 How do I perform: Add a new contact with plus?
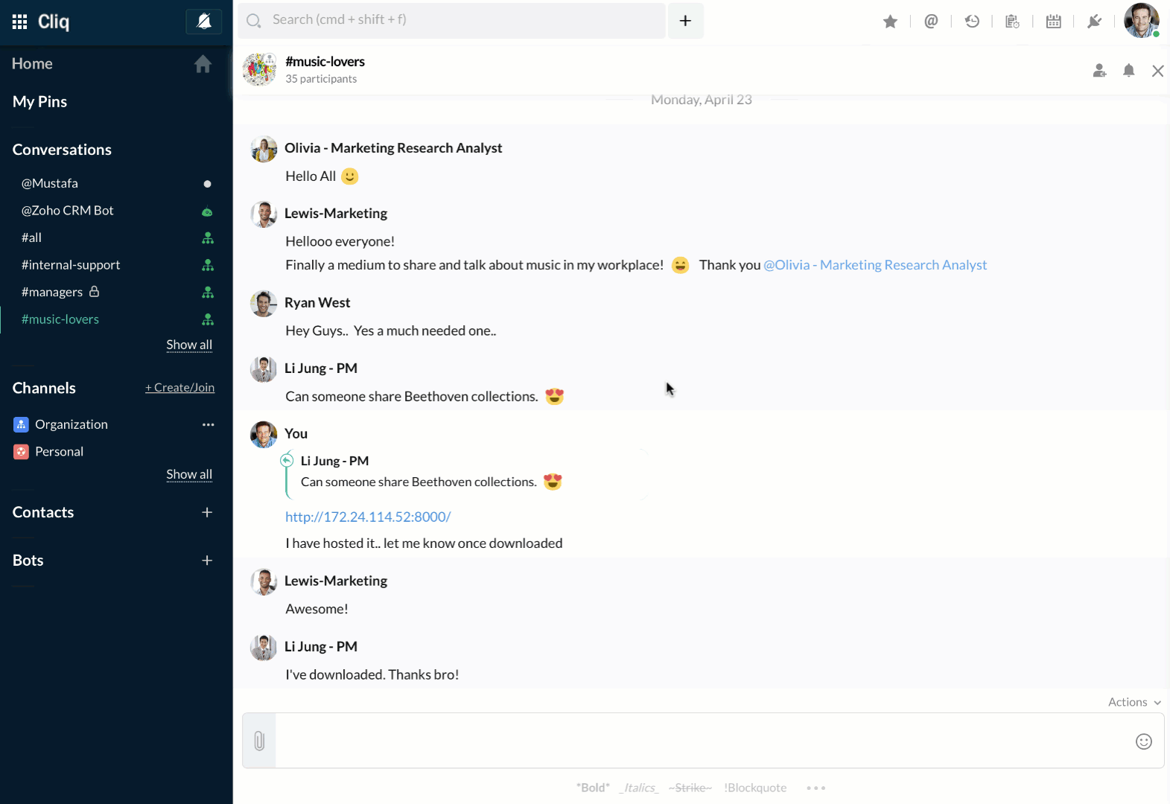pos(207,512)
